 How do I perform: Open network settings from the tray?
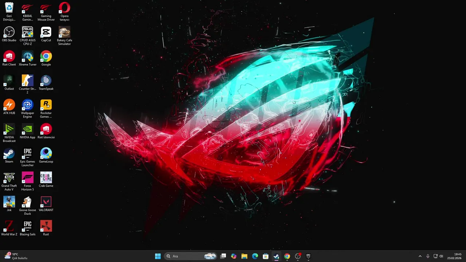pyautogui.click(x=435, y=256)
